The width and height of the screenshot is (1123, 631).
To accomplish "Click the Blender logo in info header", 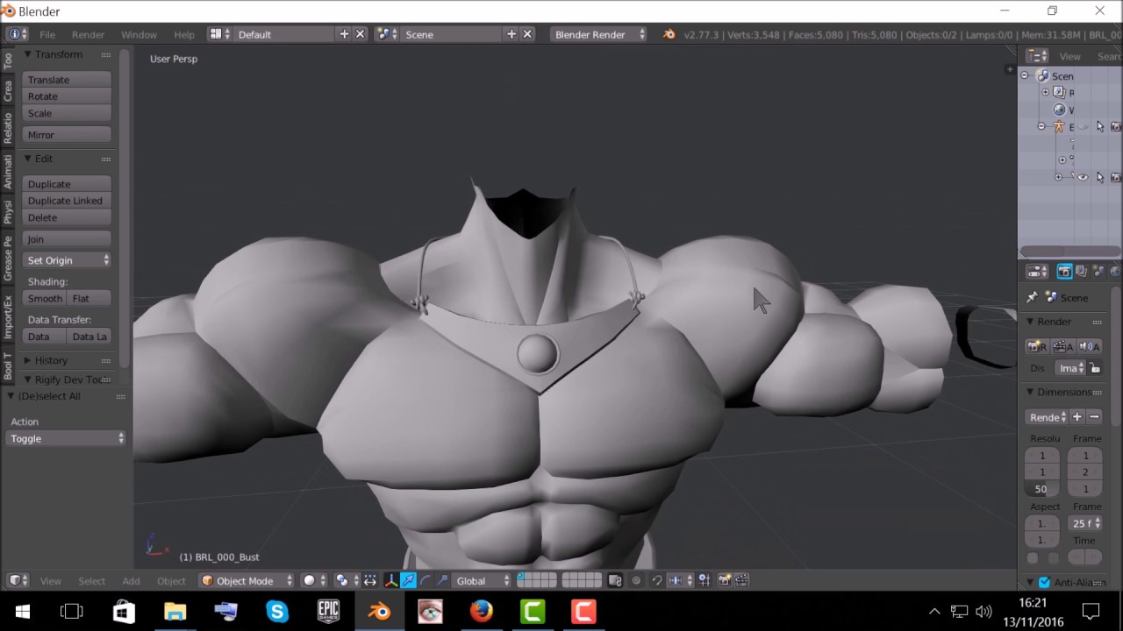I will pos(669,34).
